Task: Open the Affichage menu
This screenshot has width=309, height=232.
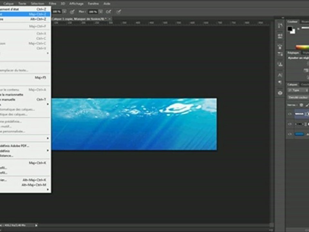Action: (x=76, y=4)
